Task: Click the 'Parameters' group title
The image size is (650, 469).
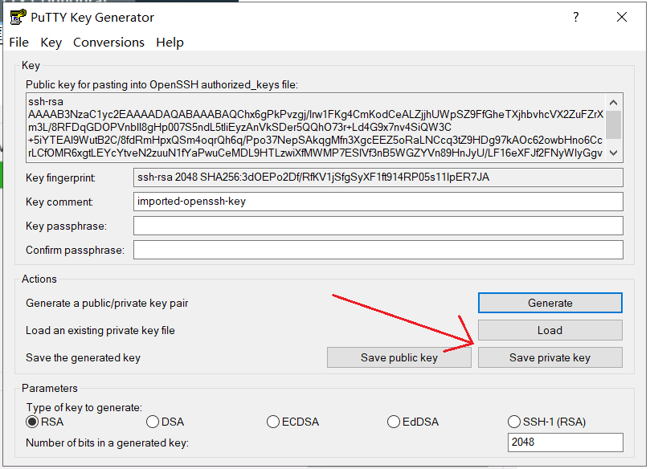Action: 49,388
